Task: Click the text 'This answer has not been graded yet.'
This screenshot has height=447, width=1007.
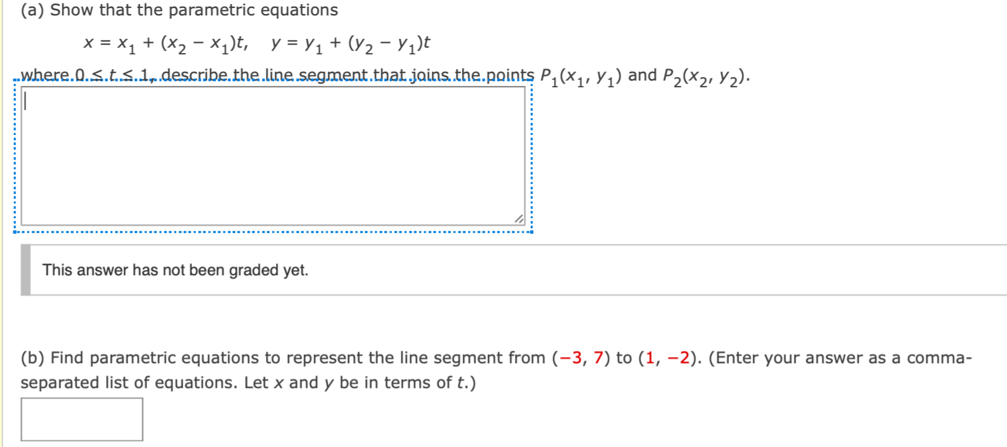Action: (x=174, y=270)
